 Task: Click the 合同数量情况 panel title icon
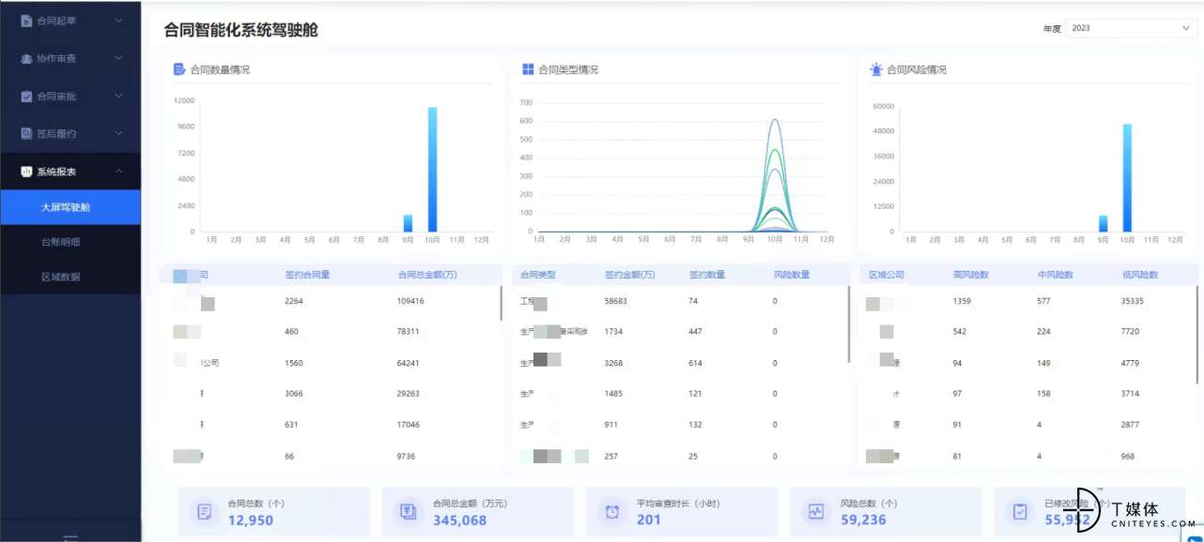click(178, 69)
